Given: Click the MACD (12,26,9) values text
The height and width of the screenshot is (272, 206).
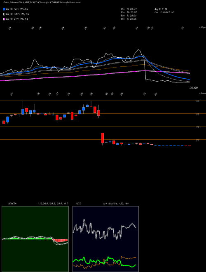Looking at the screenshot, I should pos(53,204).
